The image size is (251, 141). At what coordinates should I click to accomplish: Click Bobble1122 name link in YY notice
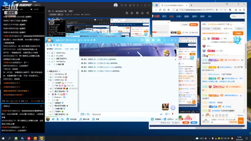(x=108, y=67)
